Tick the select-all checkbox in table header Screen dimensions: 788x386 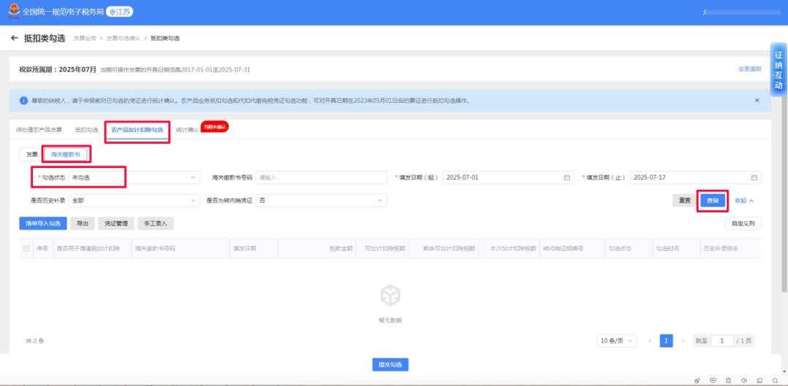[x=26, y=248]
